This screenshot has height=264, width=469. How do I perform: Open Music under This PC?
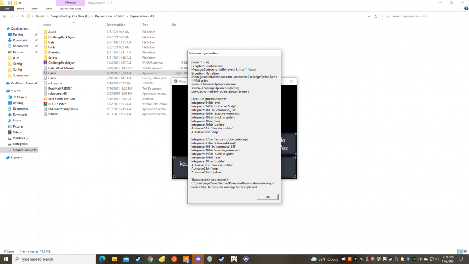click(17, 120)
